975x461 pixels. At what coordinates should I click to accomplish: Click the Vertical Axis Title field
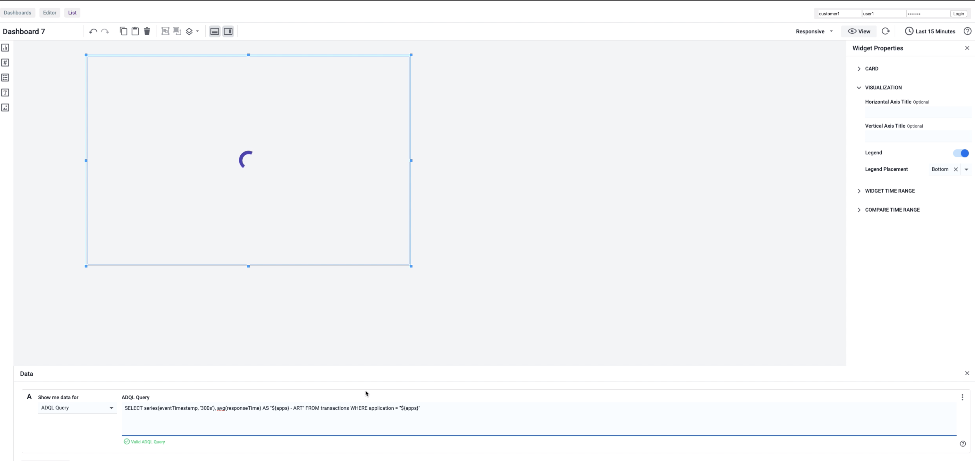pos(918,136)
